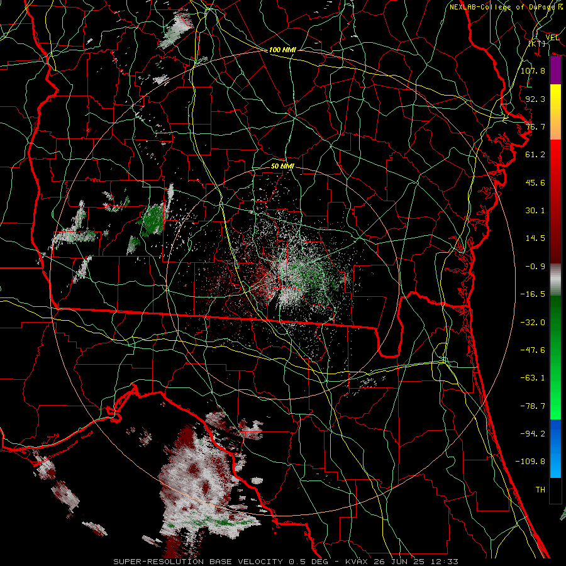Screen dimensions: 566x566
Task: Click the TH label on the legend
Action: (540, 490)
